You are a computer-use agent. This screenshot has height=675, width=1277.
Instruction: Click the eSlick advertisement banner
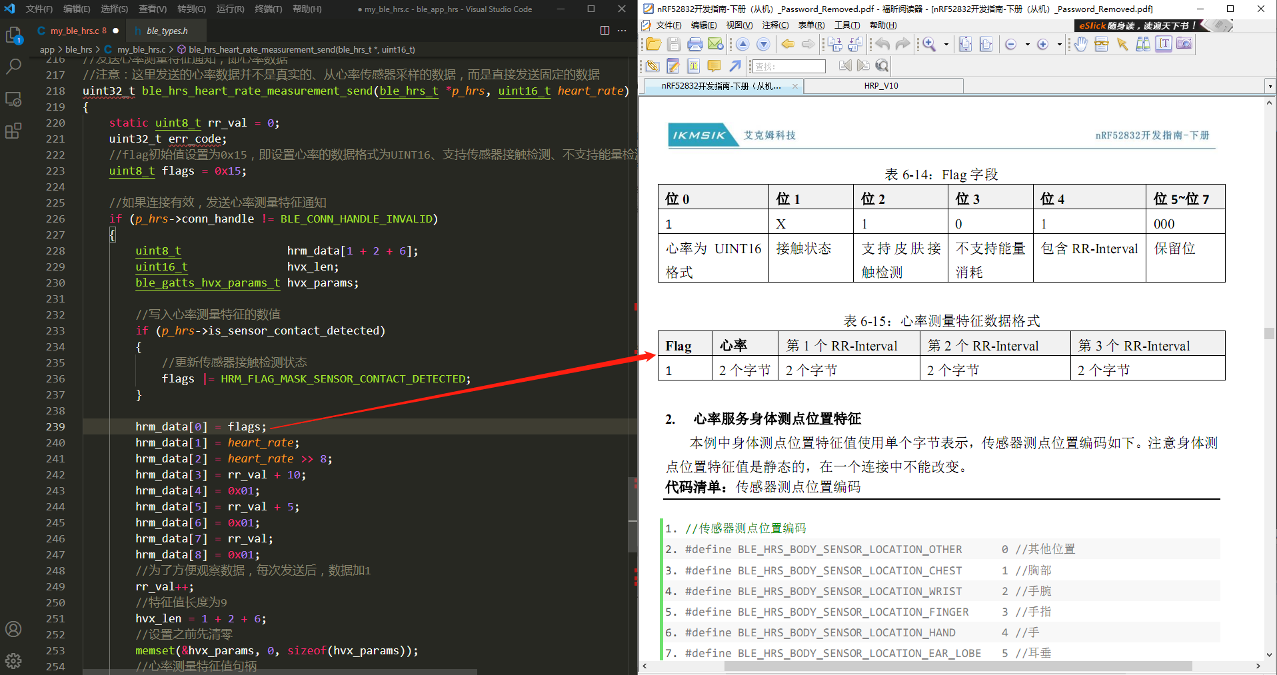1141,25
